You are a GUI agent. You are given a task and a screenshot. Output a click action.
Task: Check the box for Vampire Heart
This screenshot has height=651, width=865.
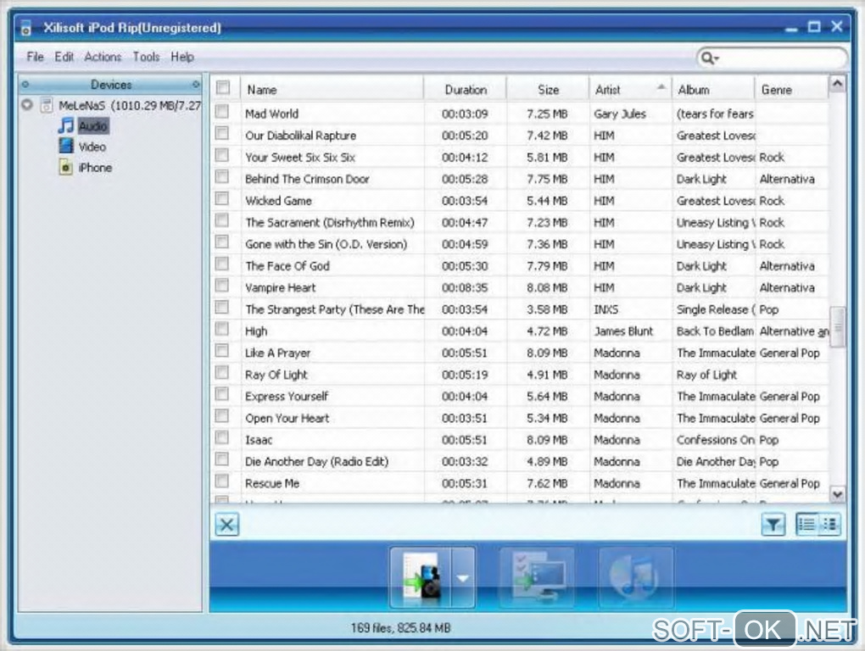point(222,286)
